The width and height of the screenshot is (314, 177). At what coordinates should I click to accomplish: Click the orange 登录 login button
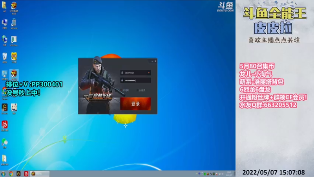click(x=135, y=104)
